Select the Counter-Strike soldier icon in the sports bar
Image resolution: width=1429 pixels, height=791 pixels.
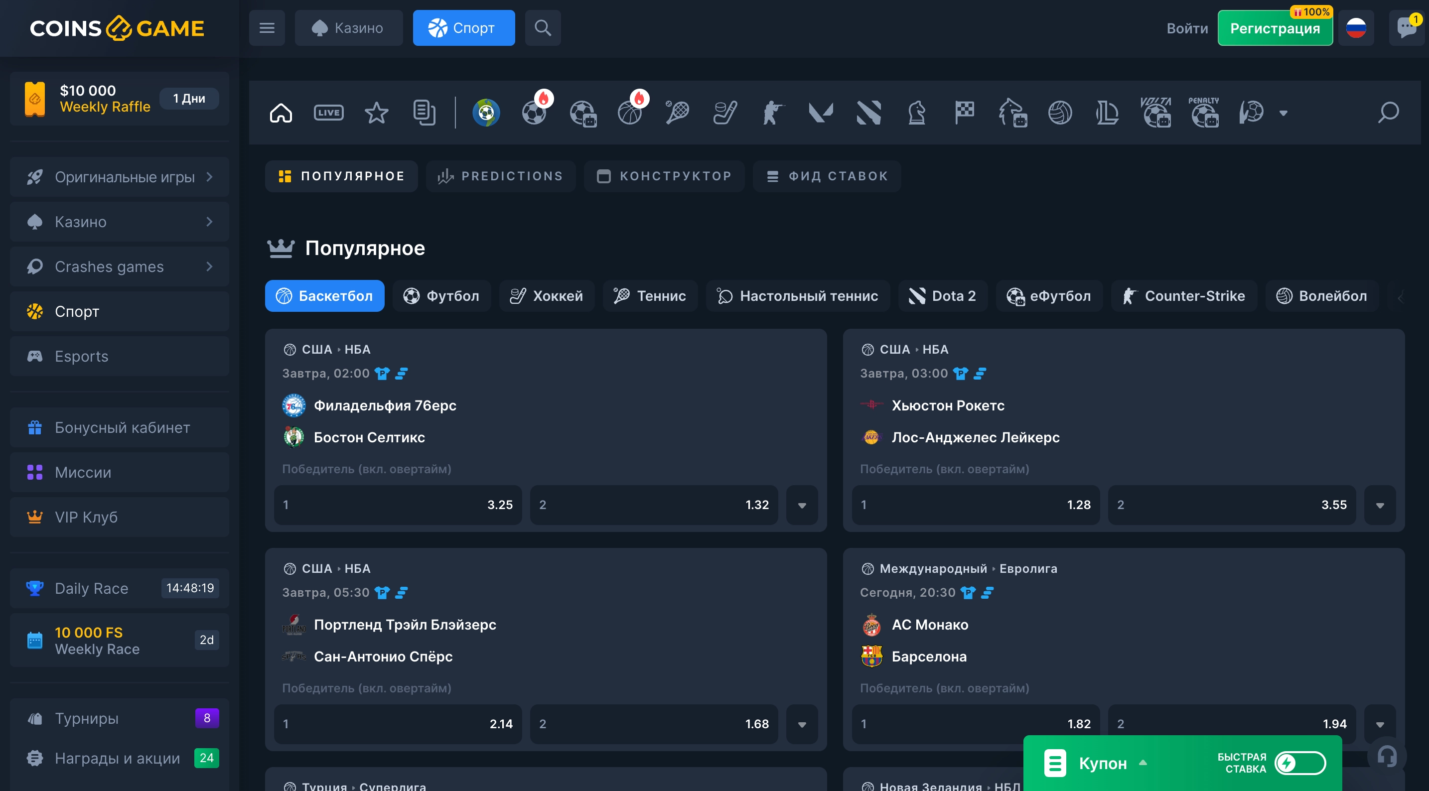773,113
